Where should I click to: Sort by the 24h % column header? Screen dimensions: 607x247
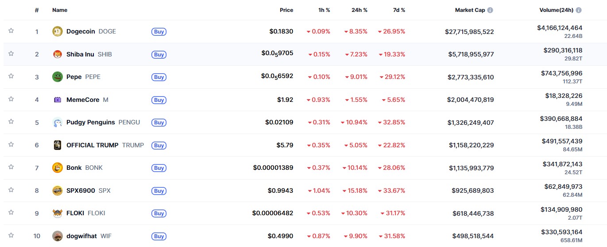point(359,10)
